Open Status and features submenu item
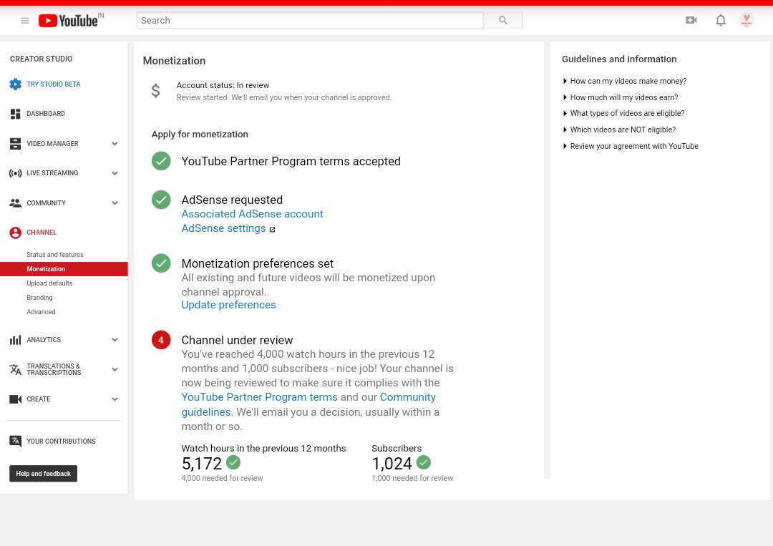 54,255
